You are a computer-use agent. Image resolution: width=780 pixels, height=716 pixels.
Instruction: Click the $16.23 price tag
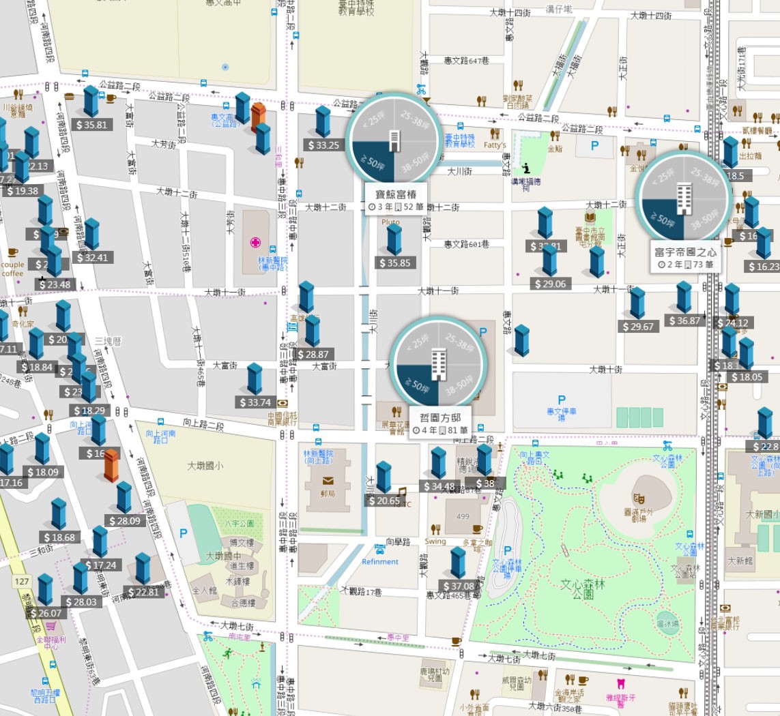pos(763,267)
